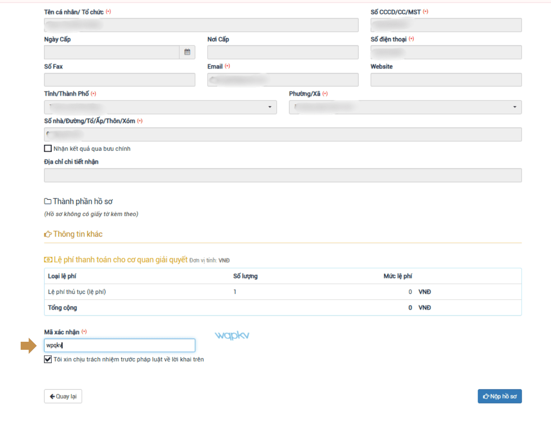Click the Số điện thoại input field

point(446,52)
